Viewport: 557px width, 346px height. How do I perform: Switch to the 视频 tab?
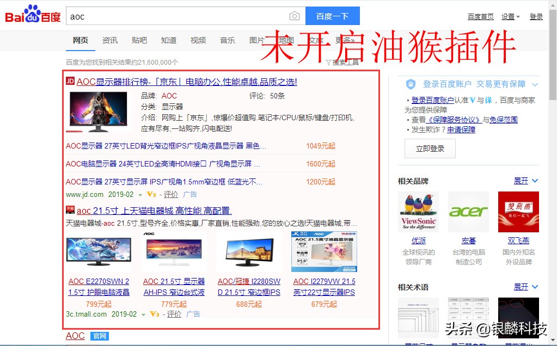click(198, 40)
